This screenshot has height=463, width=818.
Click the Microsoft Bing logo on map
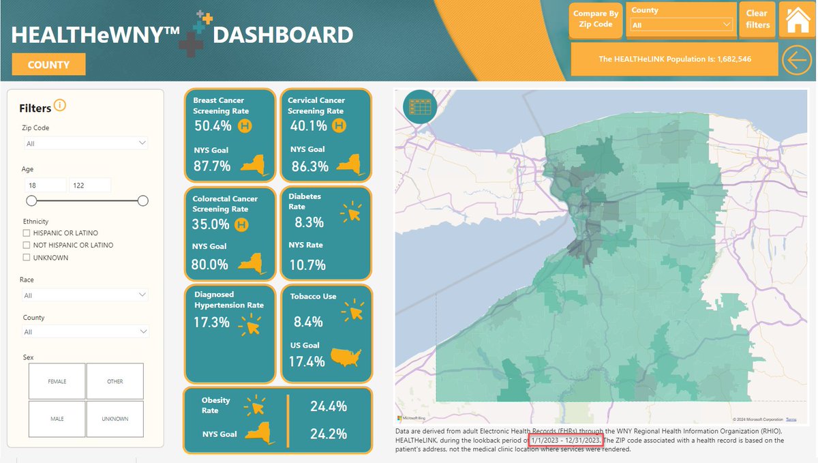pyautogui.click(x=410, y=417)
